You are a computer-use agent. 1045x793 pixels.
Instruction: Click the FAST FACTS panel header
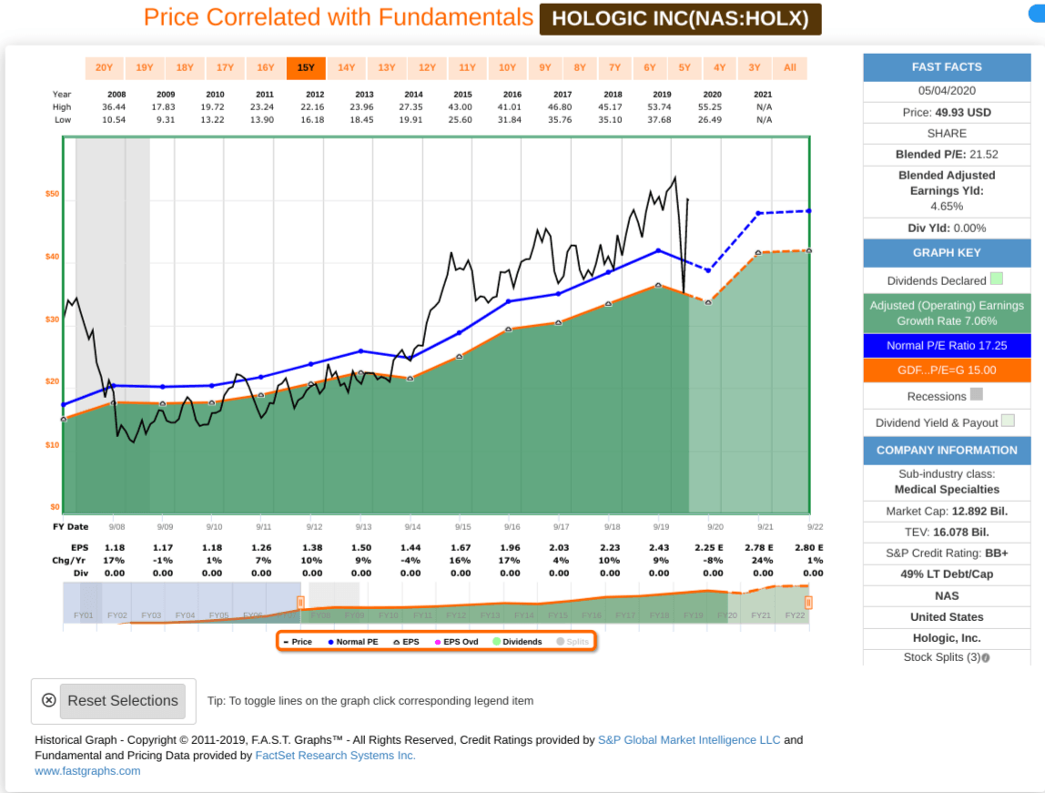tap(947, 67)
